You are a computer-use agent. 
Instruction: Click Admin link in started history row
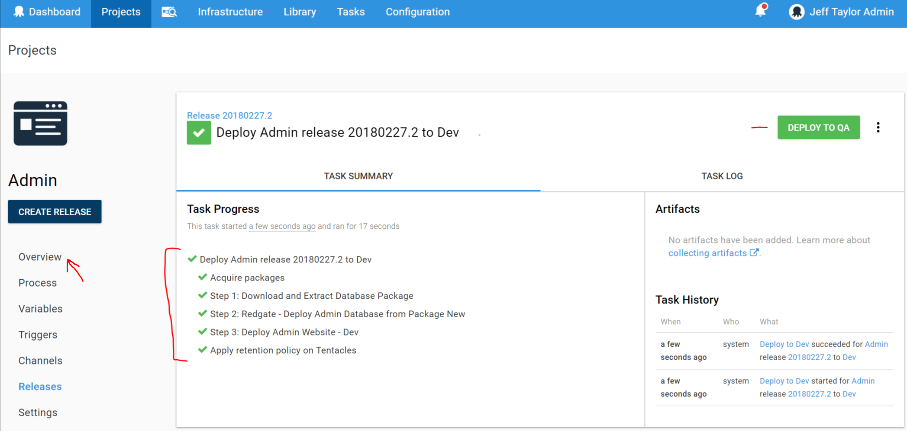(x=863, y=381)
